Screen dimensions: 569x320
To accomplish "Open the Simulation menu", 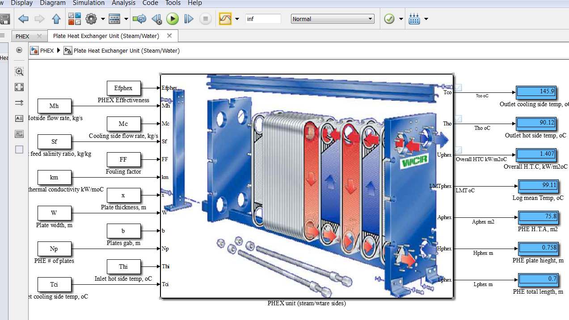I will click(x=89, y=3).
